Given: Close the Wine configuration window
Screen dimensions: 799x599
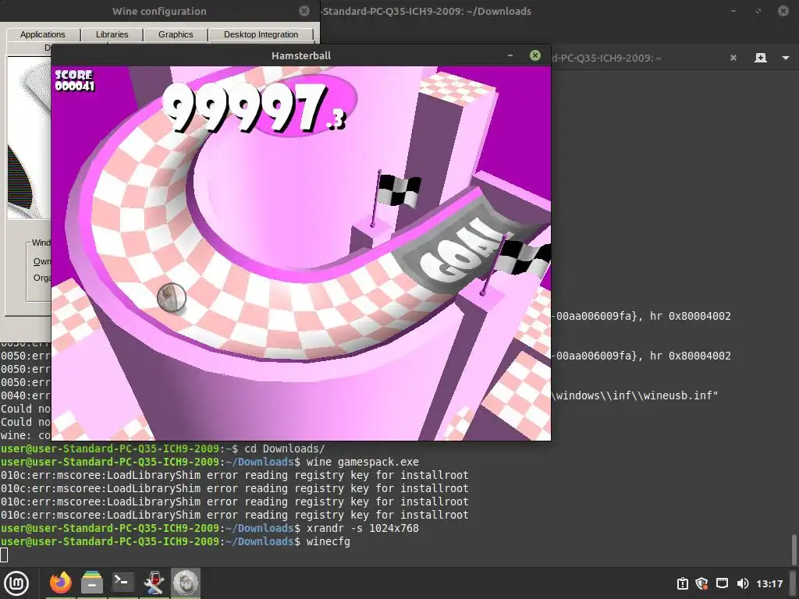Looking at the screenshot, I should (304, 11).
